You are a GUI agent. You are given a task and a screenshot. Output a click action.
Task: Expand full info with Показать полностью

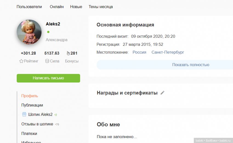[x=191, y=65]
